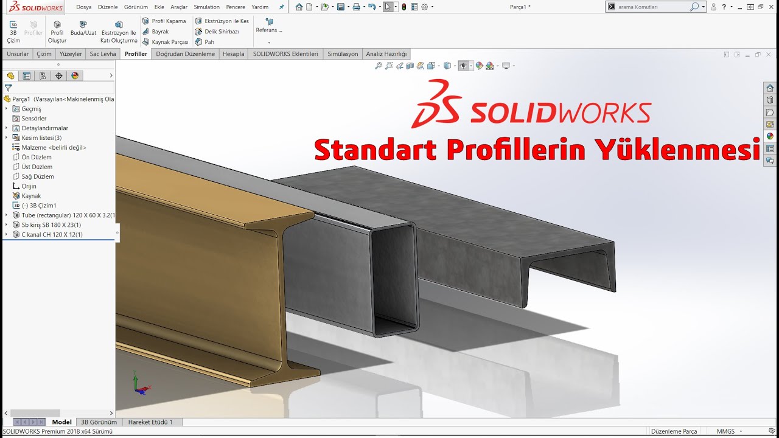Open the Görünüm menu
The width and height of the screenshot is (779, 438).
coord(136,7)
